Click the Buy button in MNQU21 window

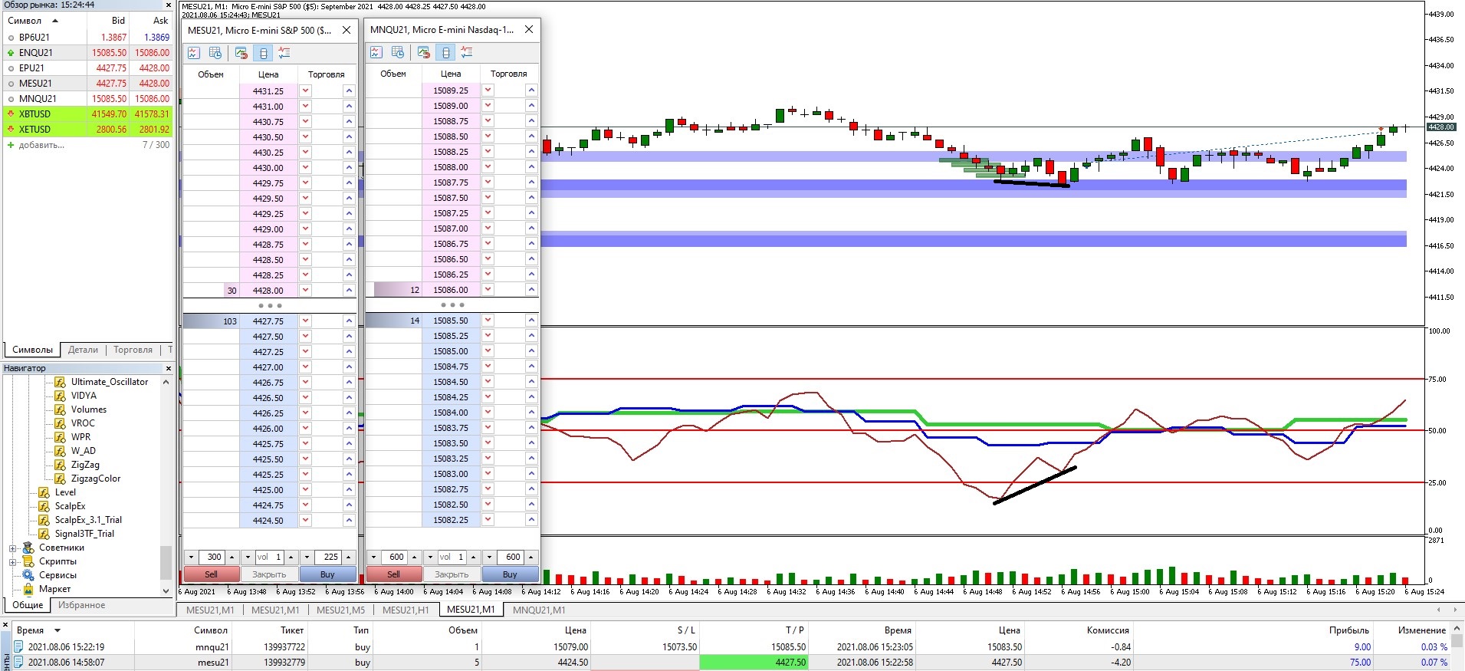pyautogui.click(x=510, y=574)
